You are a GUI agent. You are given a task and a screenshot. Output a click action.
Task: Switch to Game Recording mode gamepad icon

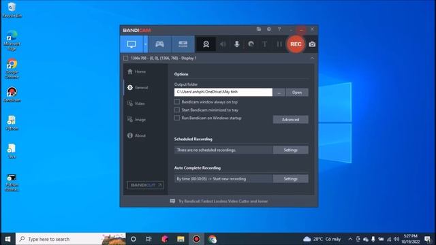coord(159,44)
